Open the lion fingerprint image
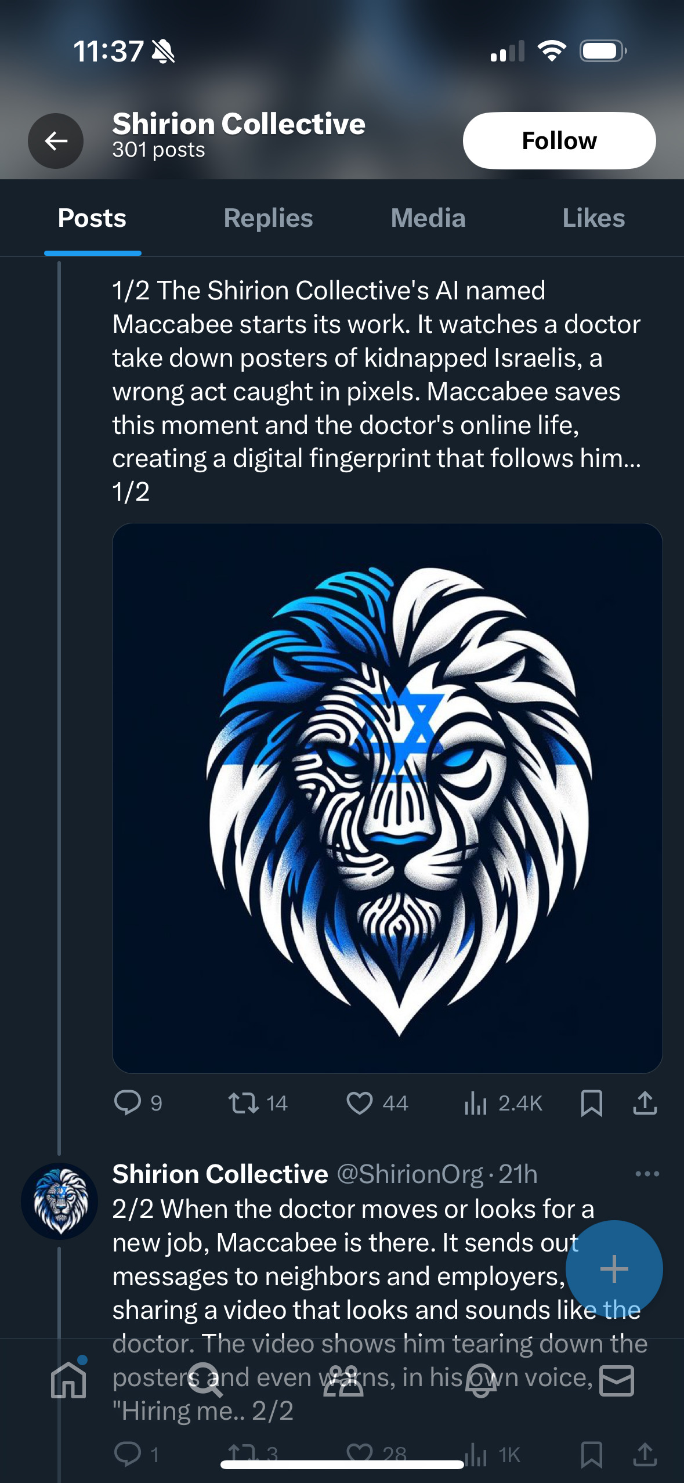The width and height of the screenshot is (684, 1483). [387, 798]
